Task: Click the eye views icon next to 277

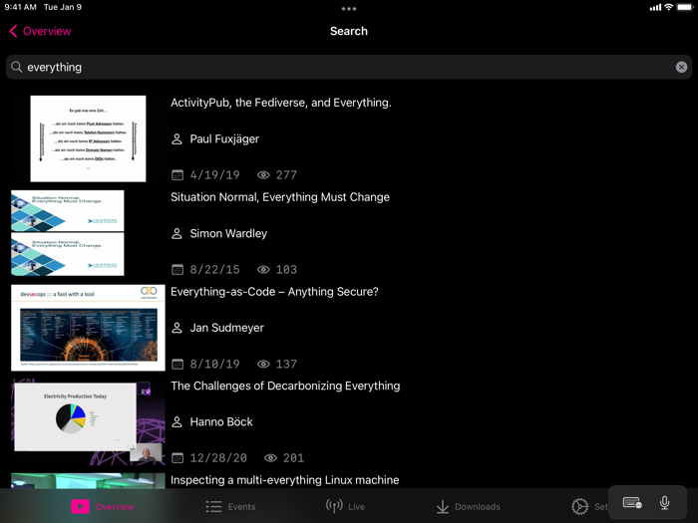Action: tap(263, 175)
